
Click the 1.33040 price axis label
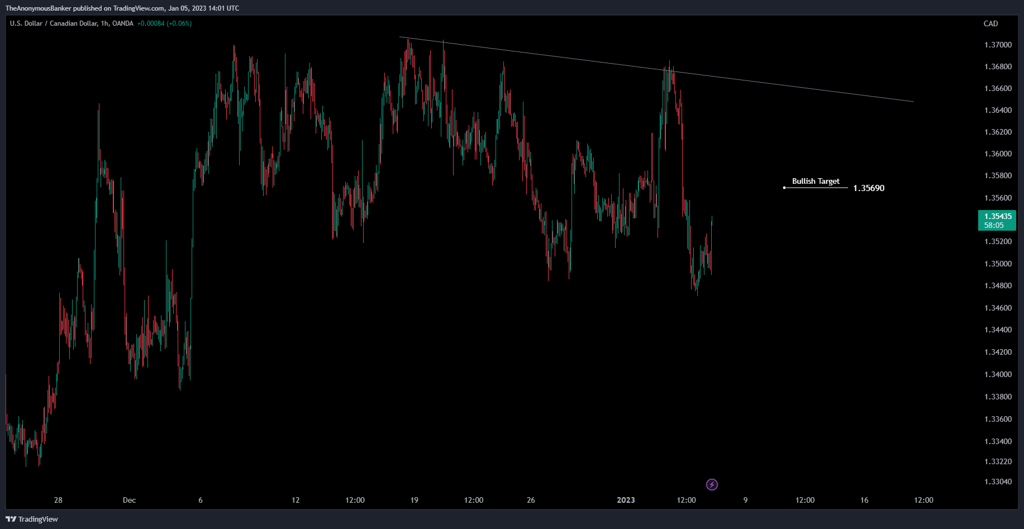(998, 482)
